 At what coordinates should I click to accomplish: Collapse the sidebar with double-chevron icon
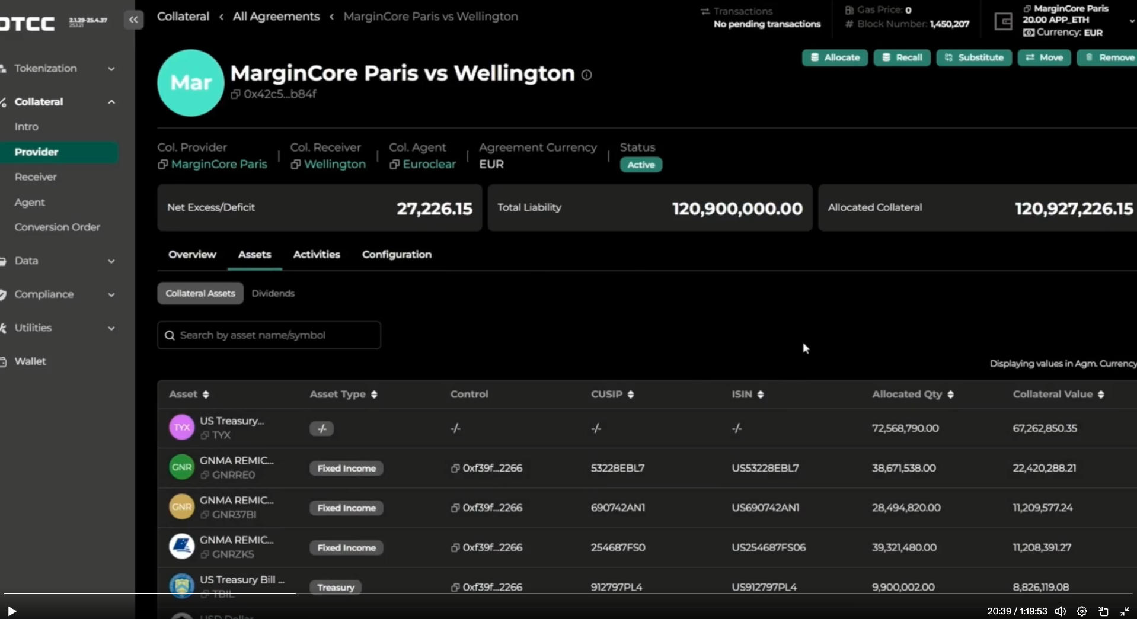click(133, 20)
